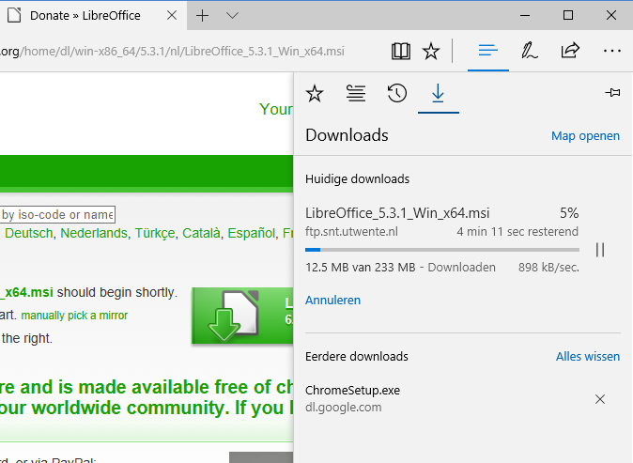633x463 pixels.
Task: Click the Share icon in toolbar
Action: point(570,51)
